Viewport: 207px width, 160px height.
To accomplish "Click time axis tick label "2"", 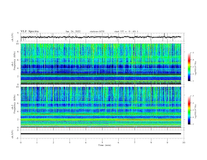I will click(x=53, y=142).
